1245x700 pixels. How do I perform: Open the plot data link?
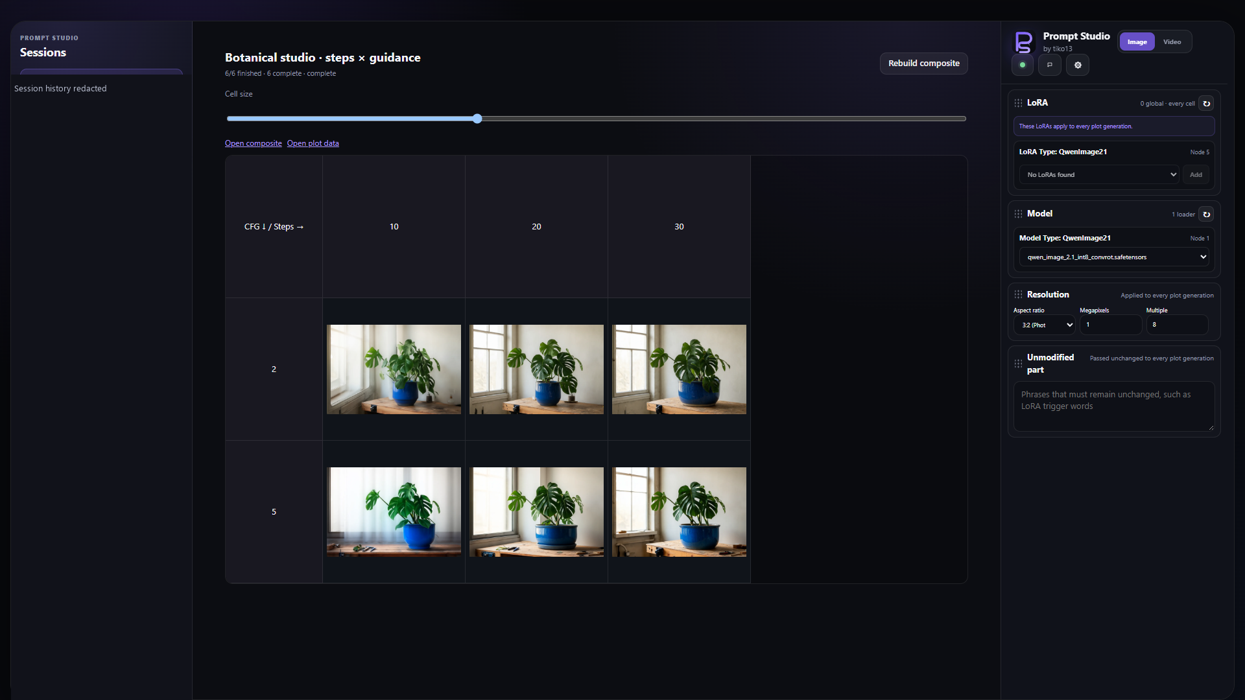(313, 143)
